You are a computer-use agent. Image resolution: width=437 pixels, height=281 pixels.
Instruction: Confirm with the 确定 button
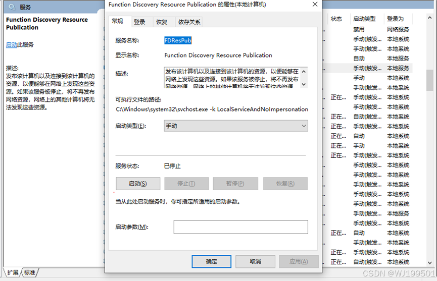[212, 261]
